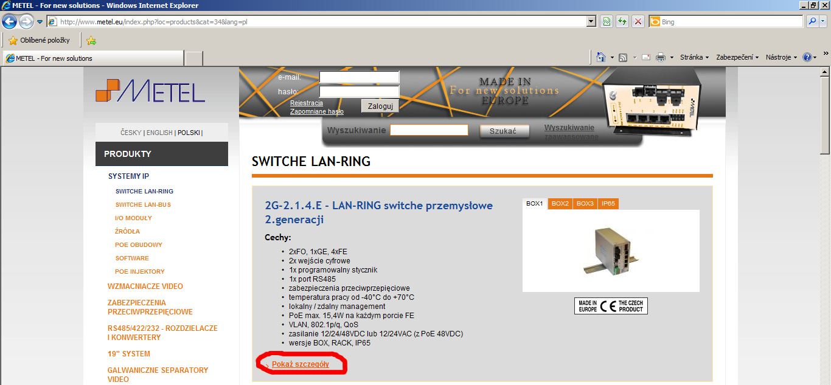Click the Pokaż szczegóły link
Screen dimensions: 831x385
pyautogui.click(x=301, y=364)
